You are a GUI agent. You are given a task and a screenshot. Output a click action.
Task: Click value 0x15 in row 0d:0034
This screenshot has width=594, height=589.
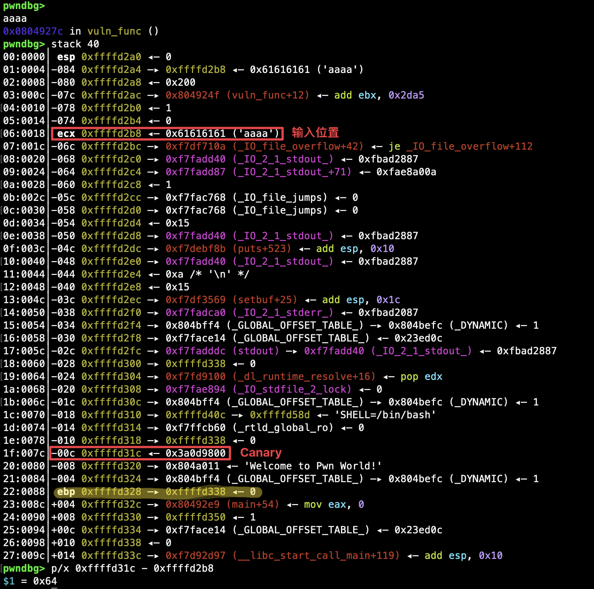178,223
